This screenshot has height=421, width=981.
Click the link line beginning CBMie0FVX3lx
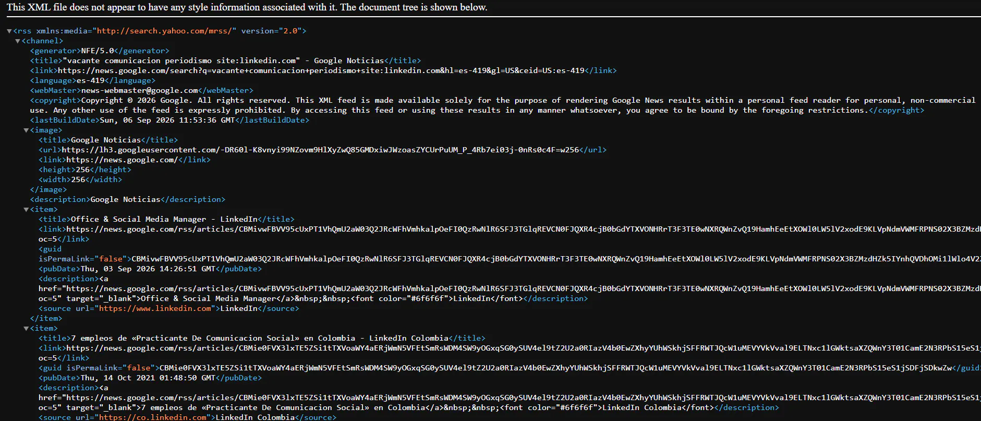click(x=510, y=353)
